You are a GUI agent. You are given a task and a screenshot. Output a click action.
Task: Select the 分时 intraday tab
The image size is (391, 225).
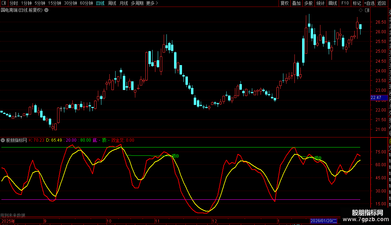[13, 3]
